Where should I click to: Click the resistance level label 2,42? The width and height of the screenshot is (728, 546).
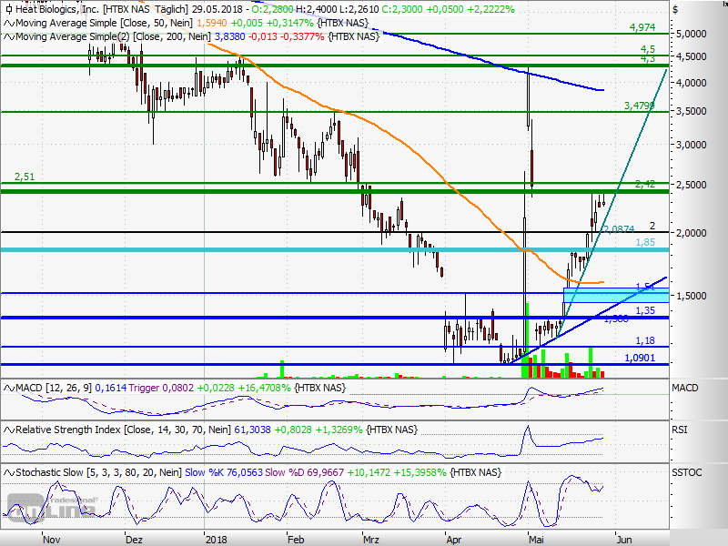pyautogui.click(x=644, y=185)
